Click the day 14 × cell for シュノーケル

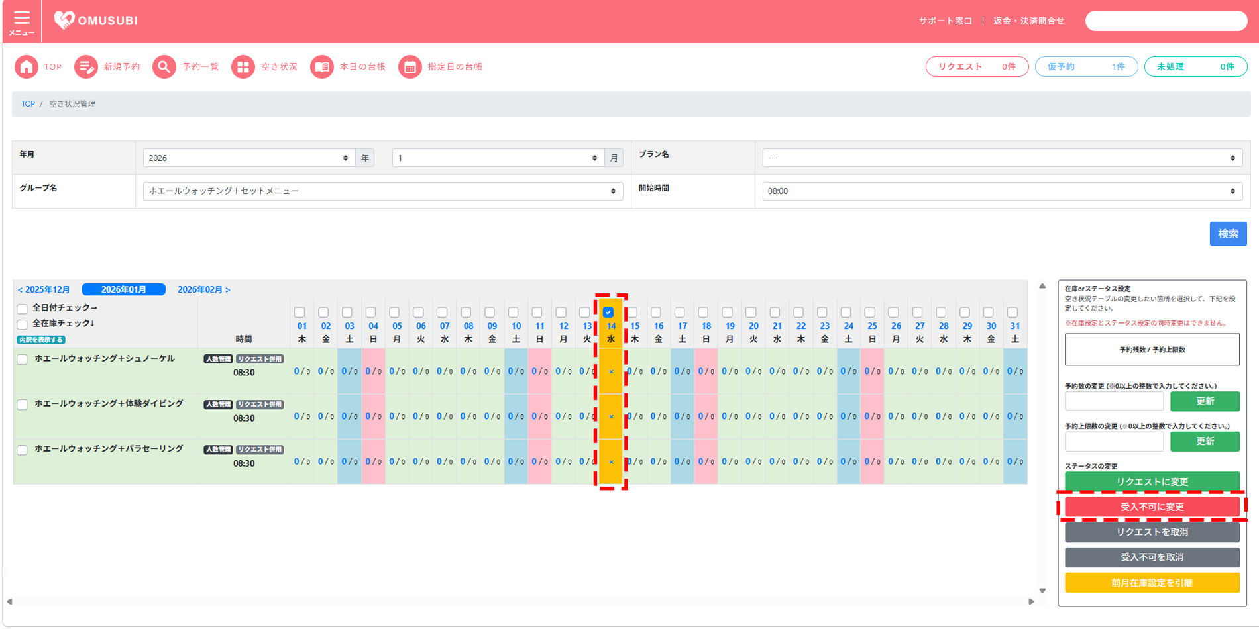click(x=611, y=372)
